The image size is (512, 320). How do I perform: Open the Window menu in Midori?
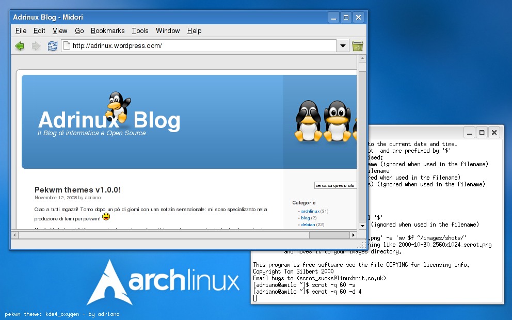pyautogui.click(x=168, y=30)
